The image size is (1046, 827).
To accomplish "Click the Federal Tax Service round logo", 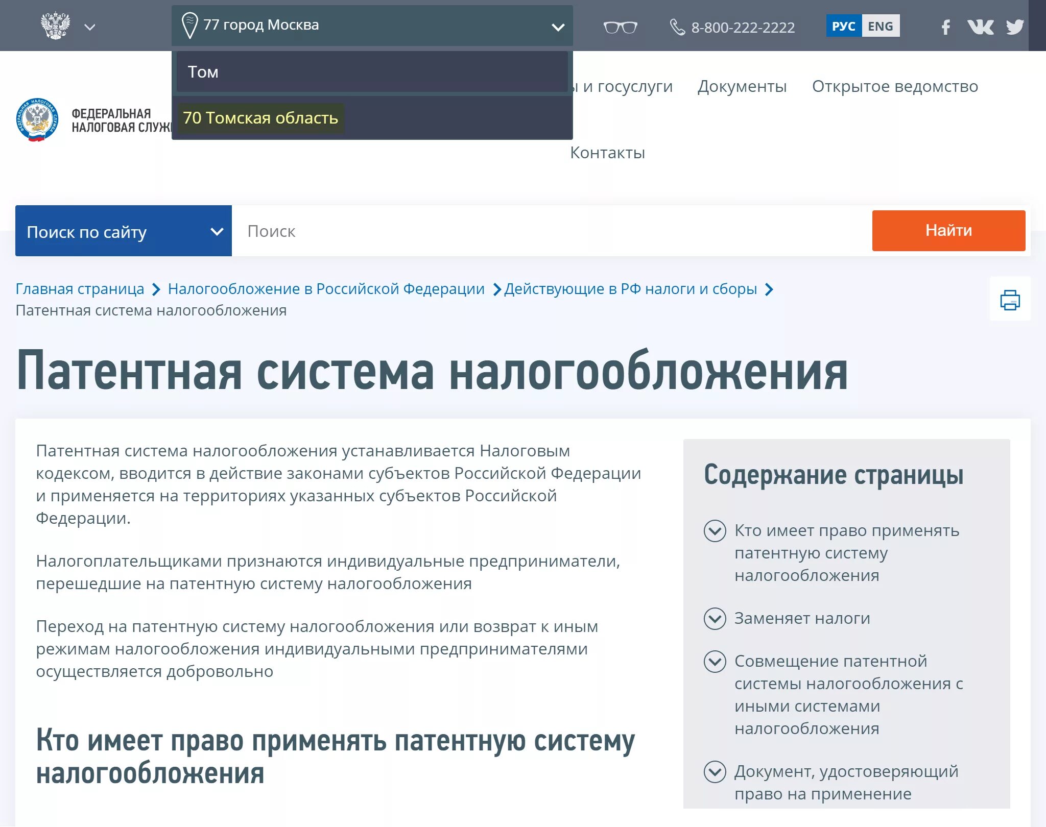I will [x=37, y=120].
